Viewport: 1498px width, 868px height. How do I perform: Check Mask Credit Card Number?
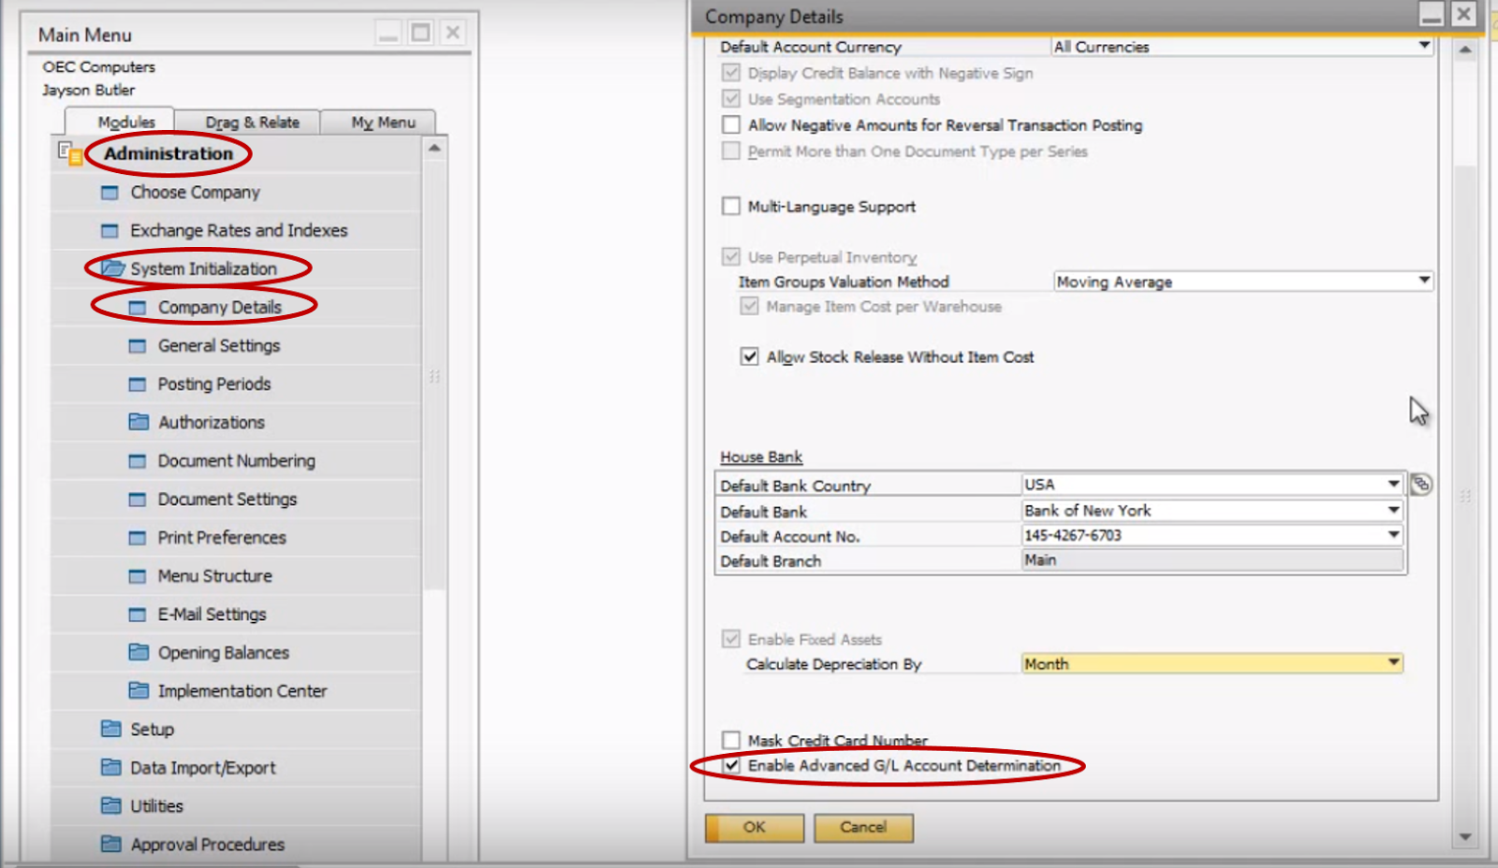pyautogui.click(x=731, y=739)
